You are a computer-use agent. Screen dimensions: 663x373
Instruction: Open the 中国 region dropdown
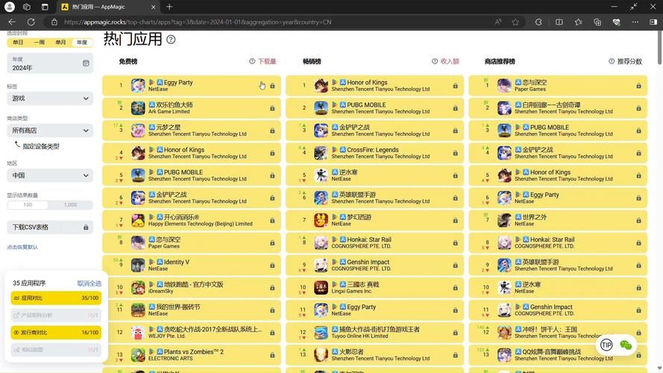(50, 175)
